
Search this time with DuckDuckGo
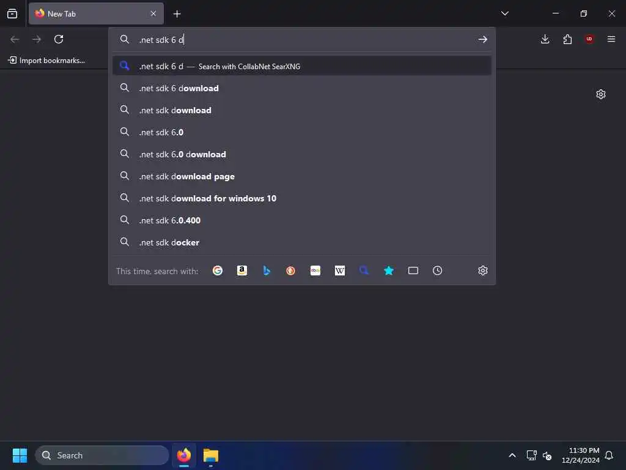pos(290,270)
